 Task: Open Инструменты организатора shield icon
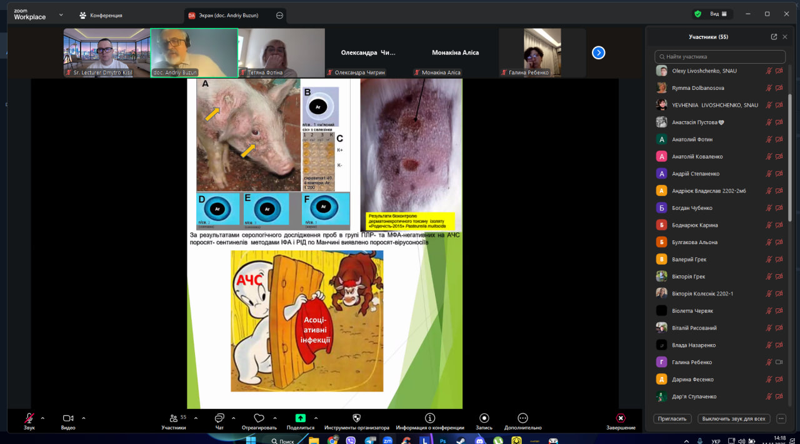tap(357, 418)
